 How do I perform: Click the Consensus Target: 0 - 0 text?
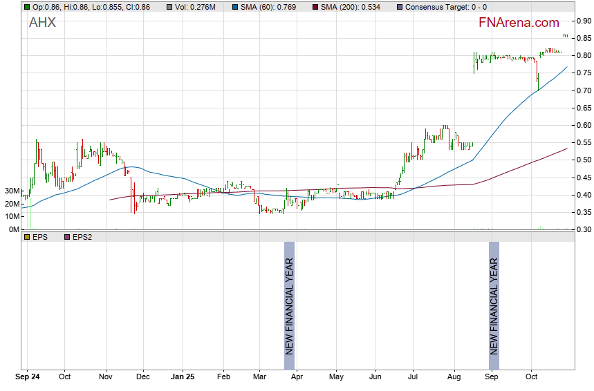442,7
